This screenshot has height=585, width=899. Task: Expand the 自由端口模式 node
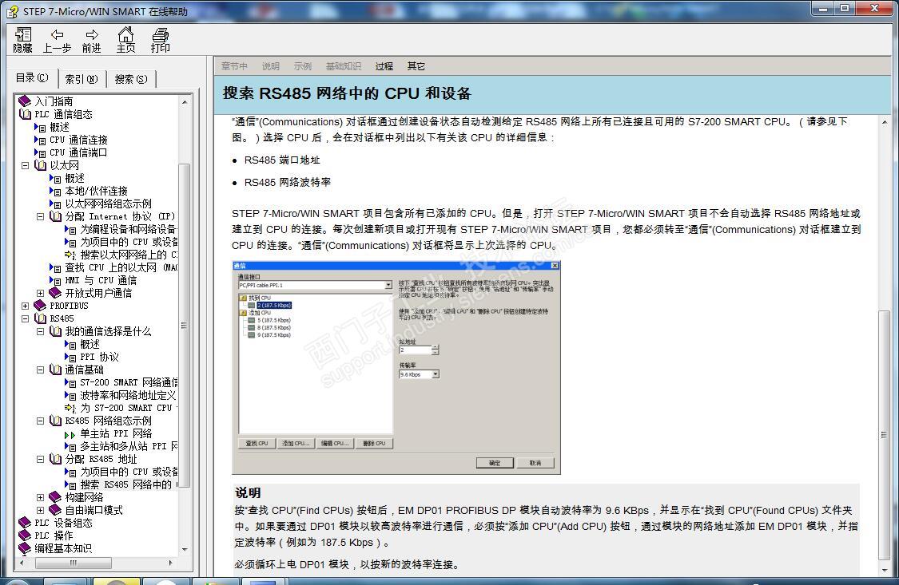(40, 510)
